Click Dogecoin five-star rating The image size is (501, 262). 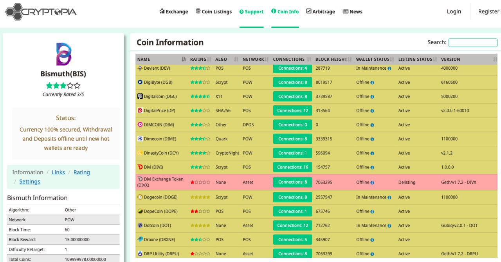coord(200,197)
